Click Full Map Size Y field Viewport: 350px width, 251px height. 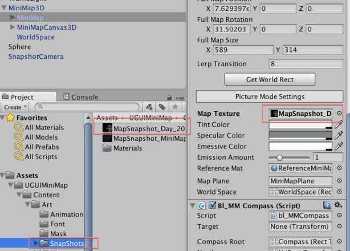click(x=313, y=50)
